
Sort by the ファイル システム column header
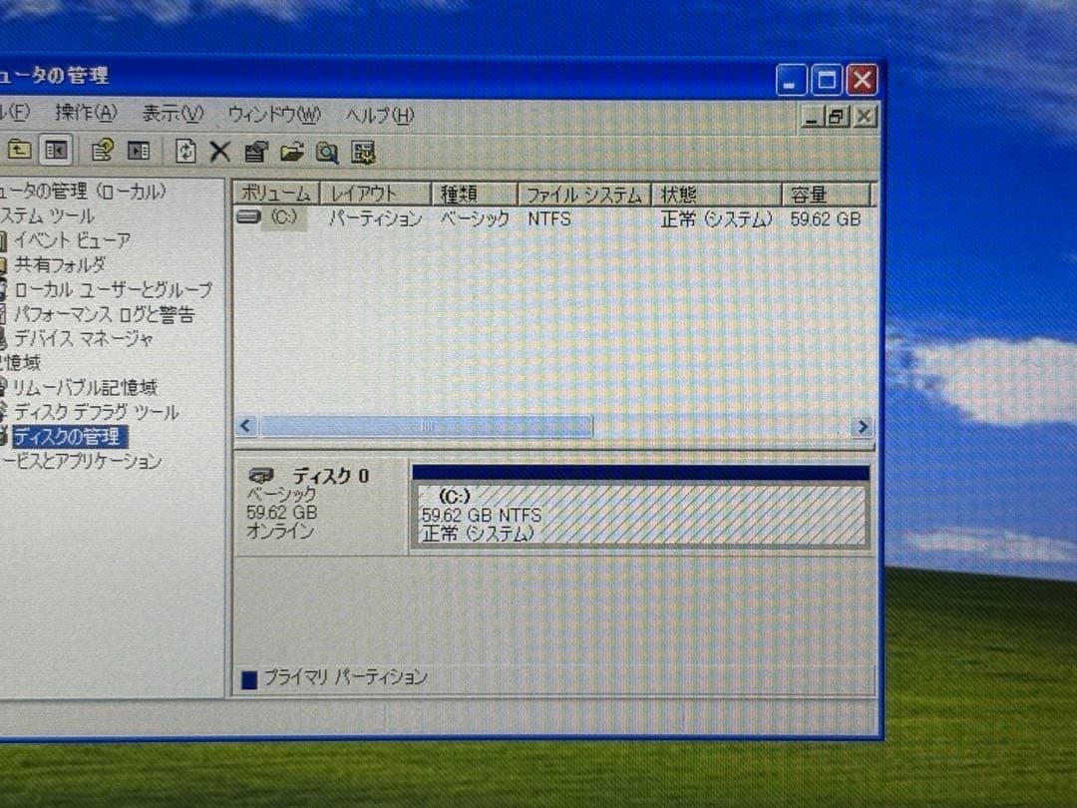[x=583, y=196]
